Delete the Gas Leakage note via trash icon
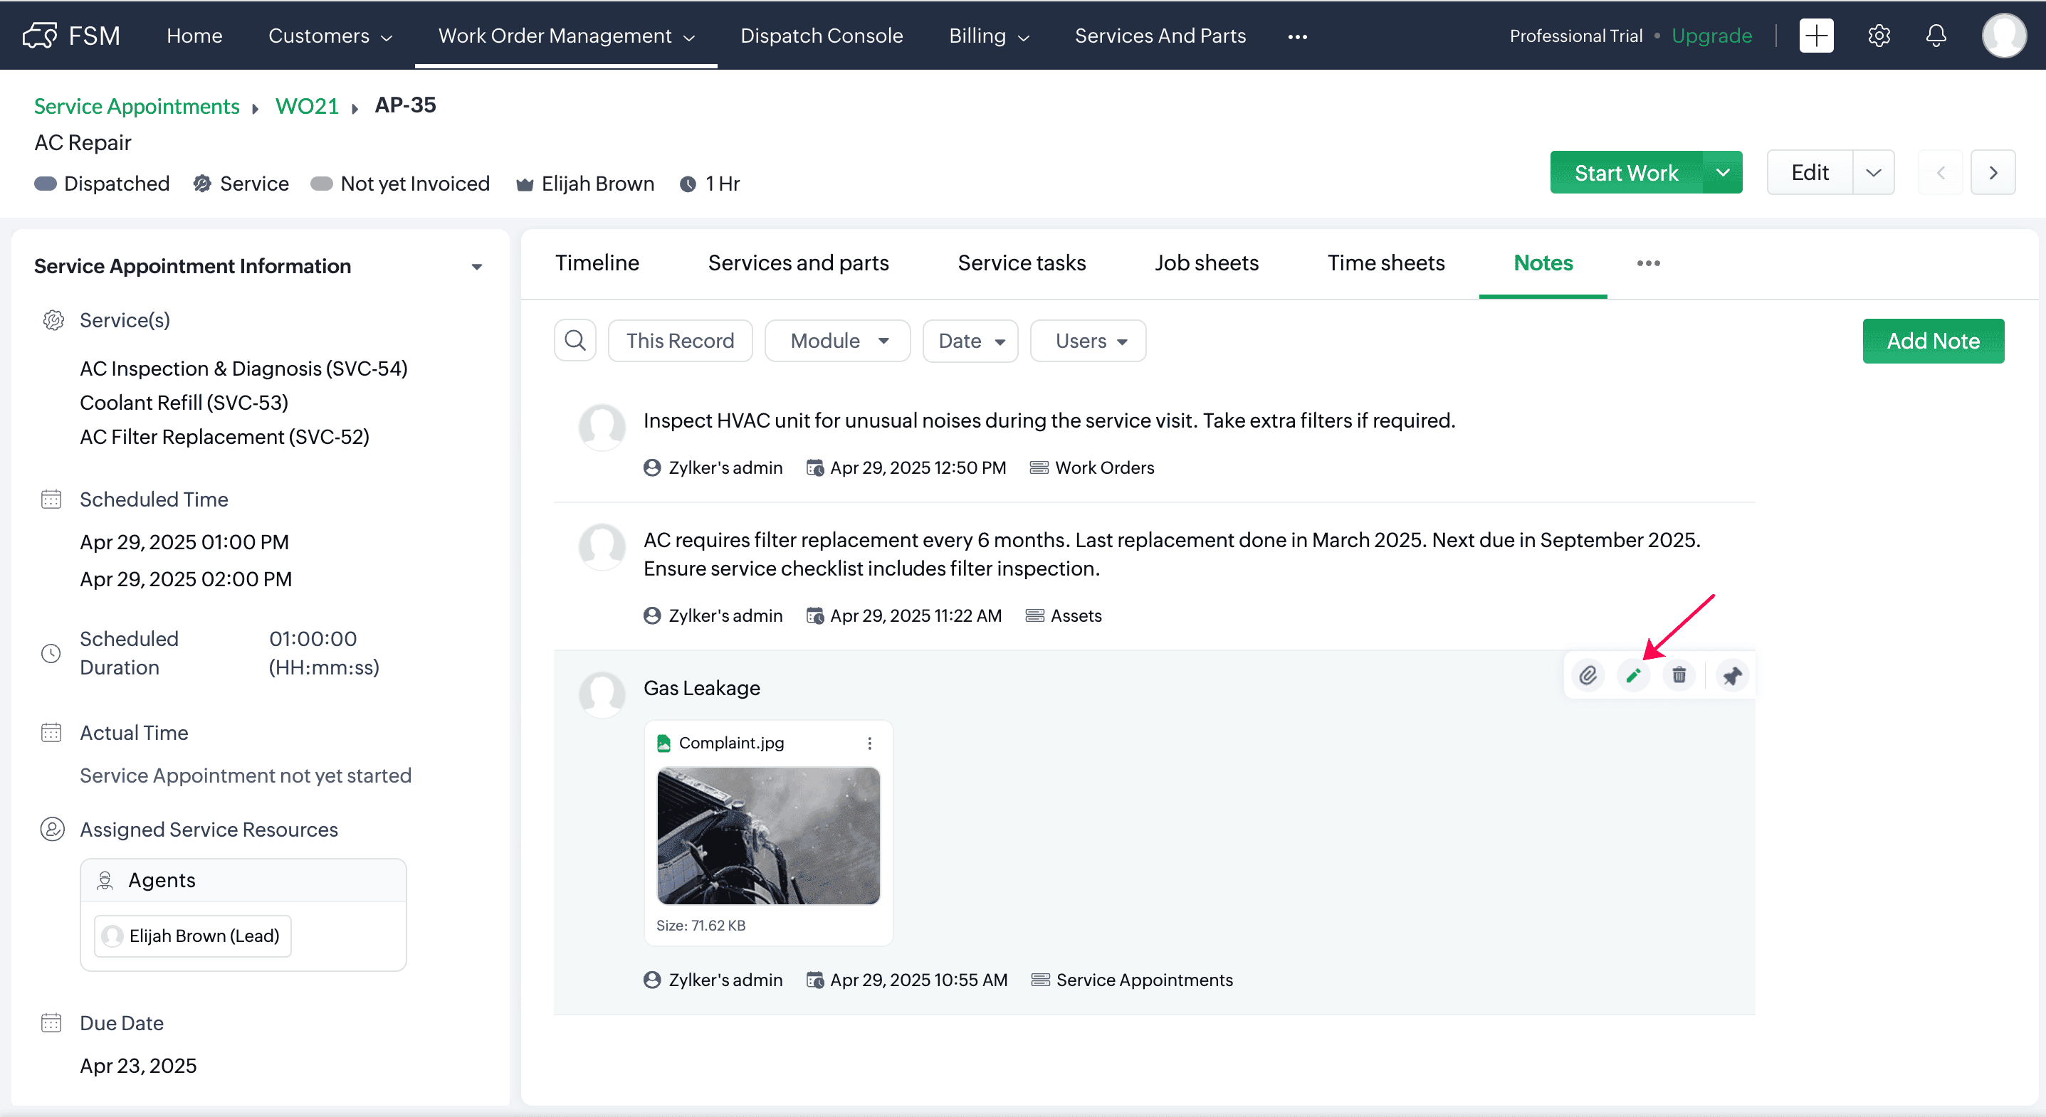Viewport: 2046px width, 1117px height. tap(1679, 674)
